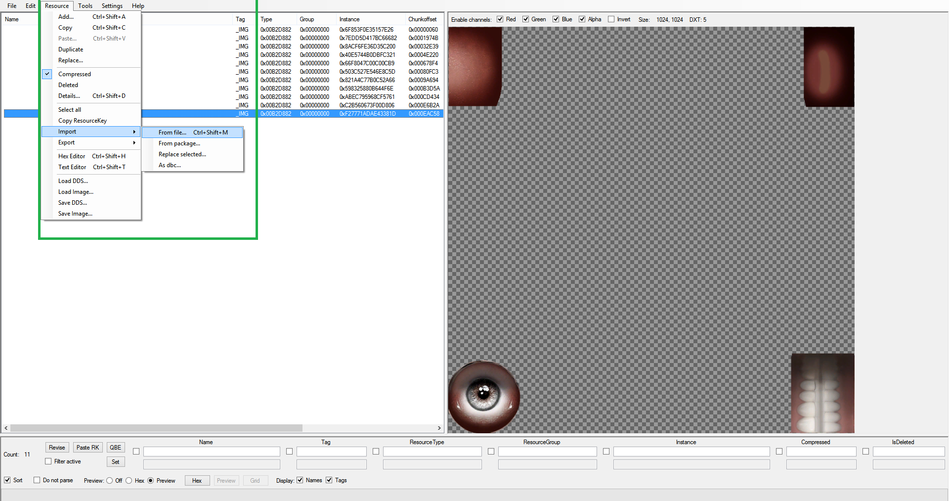Click the eyeball texture in preview
This screenshot has width=949, height=501.
pos(484,397)
